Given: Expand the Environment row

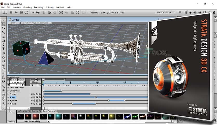Looking at the screenshot, I should 8,91.
